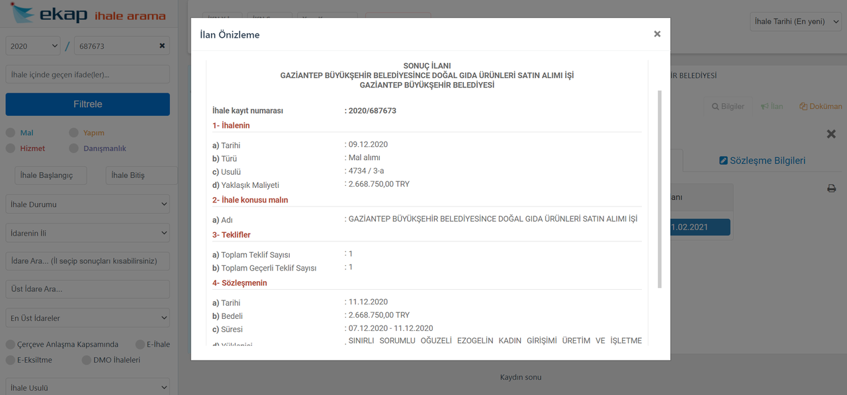Switch to the Bilgiler tab
This screenshot has width=847, height=395.
[727, 107]
